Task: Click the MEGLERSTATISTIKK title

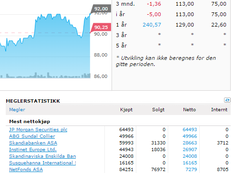Action: pos(33,101)
